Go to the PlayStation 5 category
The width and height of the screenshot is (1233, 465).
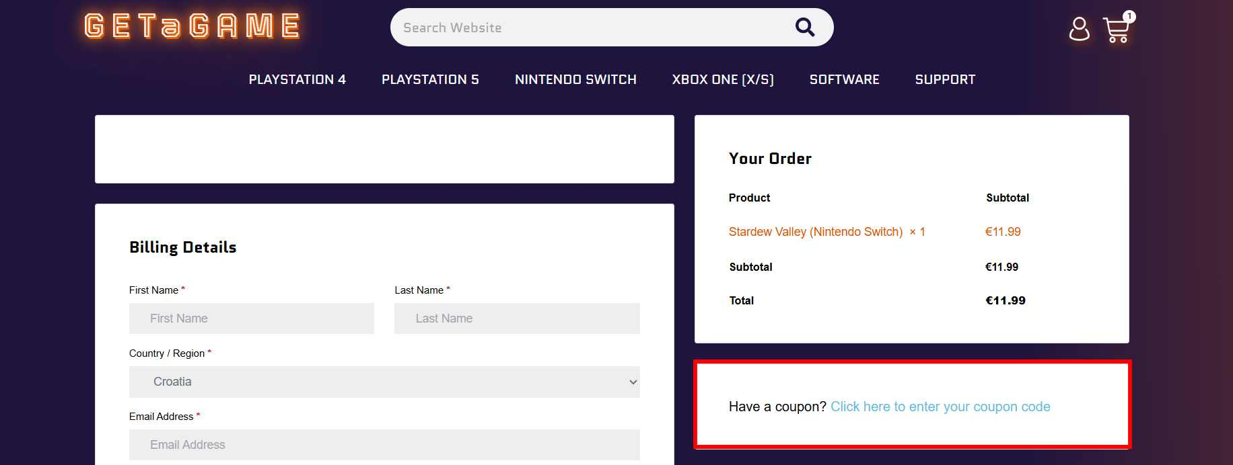pyautogui.click(x=430, y=79)
